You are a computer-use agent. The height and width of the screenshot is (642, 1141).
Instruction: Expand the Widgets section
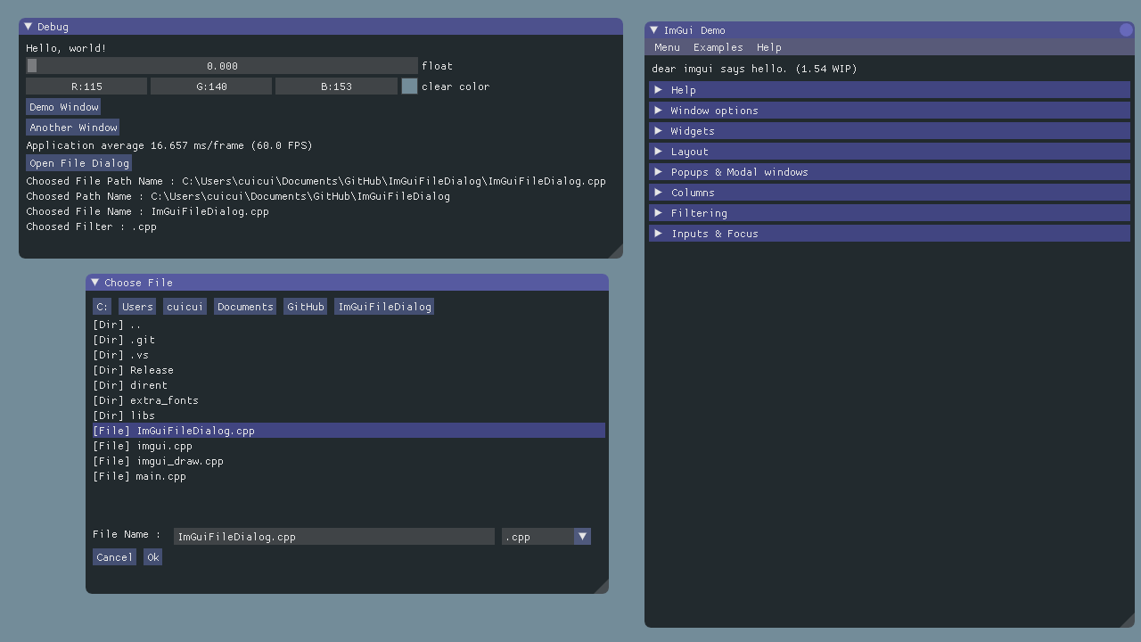click(890, 131)
